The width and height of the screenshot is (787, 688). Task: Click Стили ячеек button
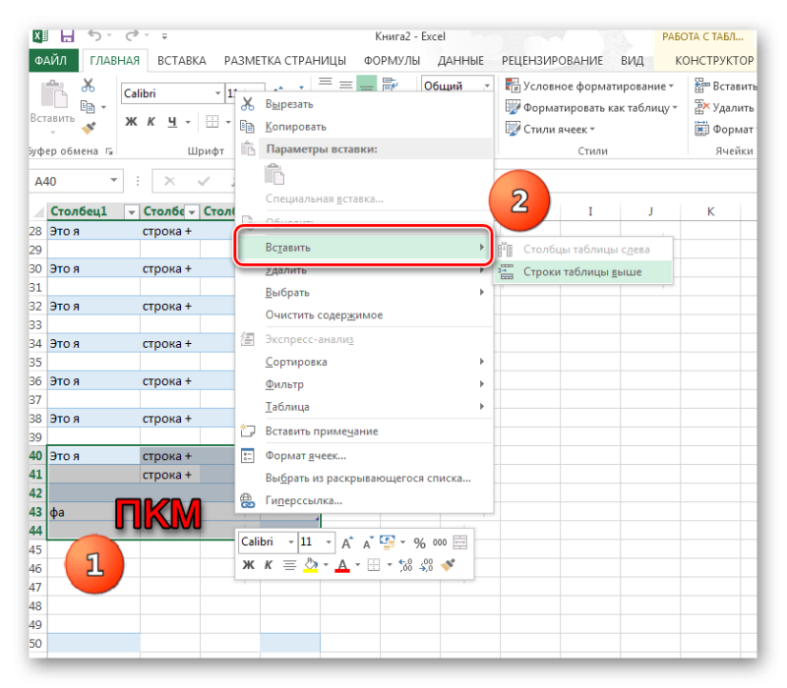(550, 129)
